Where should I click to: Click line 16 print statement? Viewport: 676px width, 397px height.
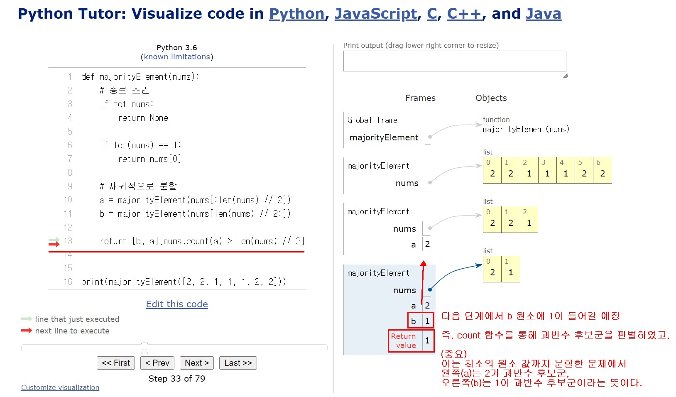(184, 282)
